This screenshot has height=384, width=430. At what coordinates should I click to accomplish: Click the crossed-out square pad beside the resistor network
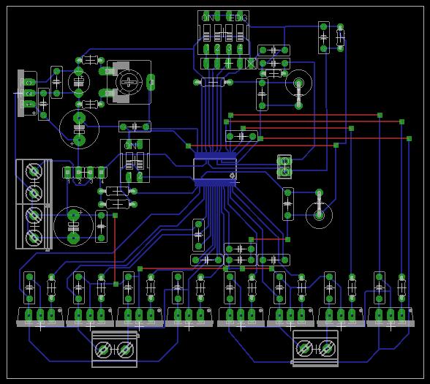(x=251, y=64)
